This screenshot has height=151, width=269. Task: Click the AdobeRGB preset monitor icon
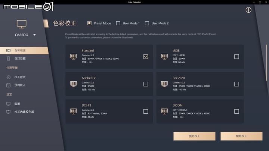point(74,84)
